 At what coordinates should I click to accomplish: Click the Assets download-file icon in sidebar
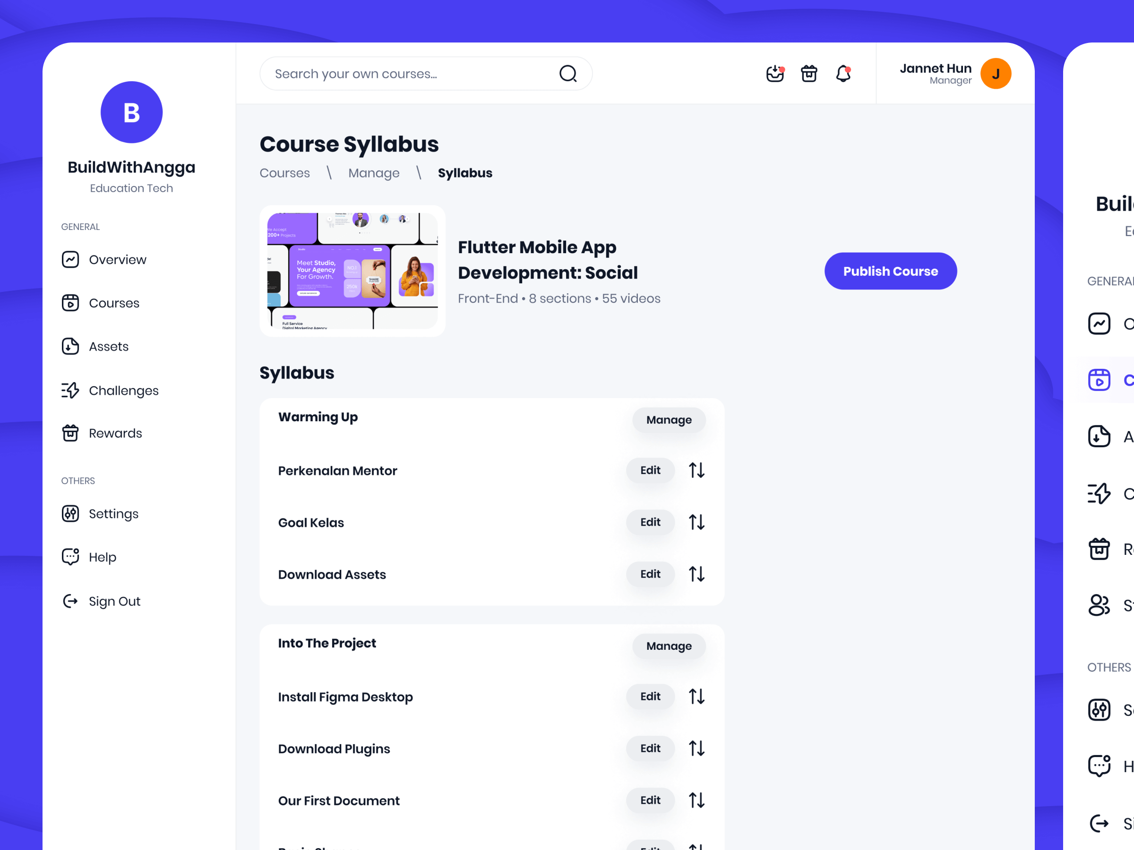point(70,346)
